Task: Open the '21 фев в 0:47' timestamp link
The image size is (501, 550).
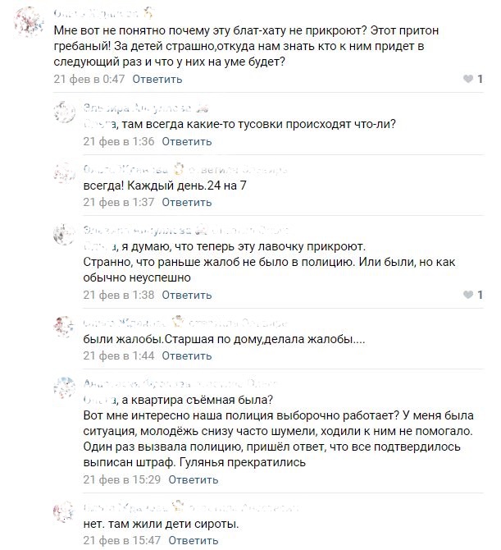Action: [x=89, y=79]
